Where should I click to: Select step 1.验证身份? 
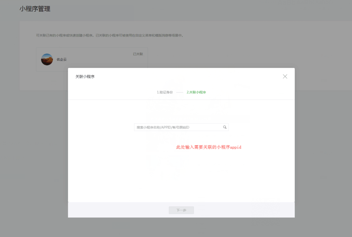(165, 92)
